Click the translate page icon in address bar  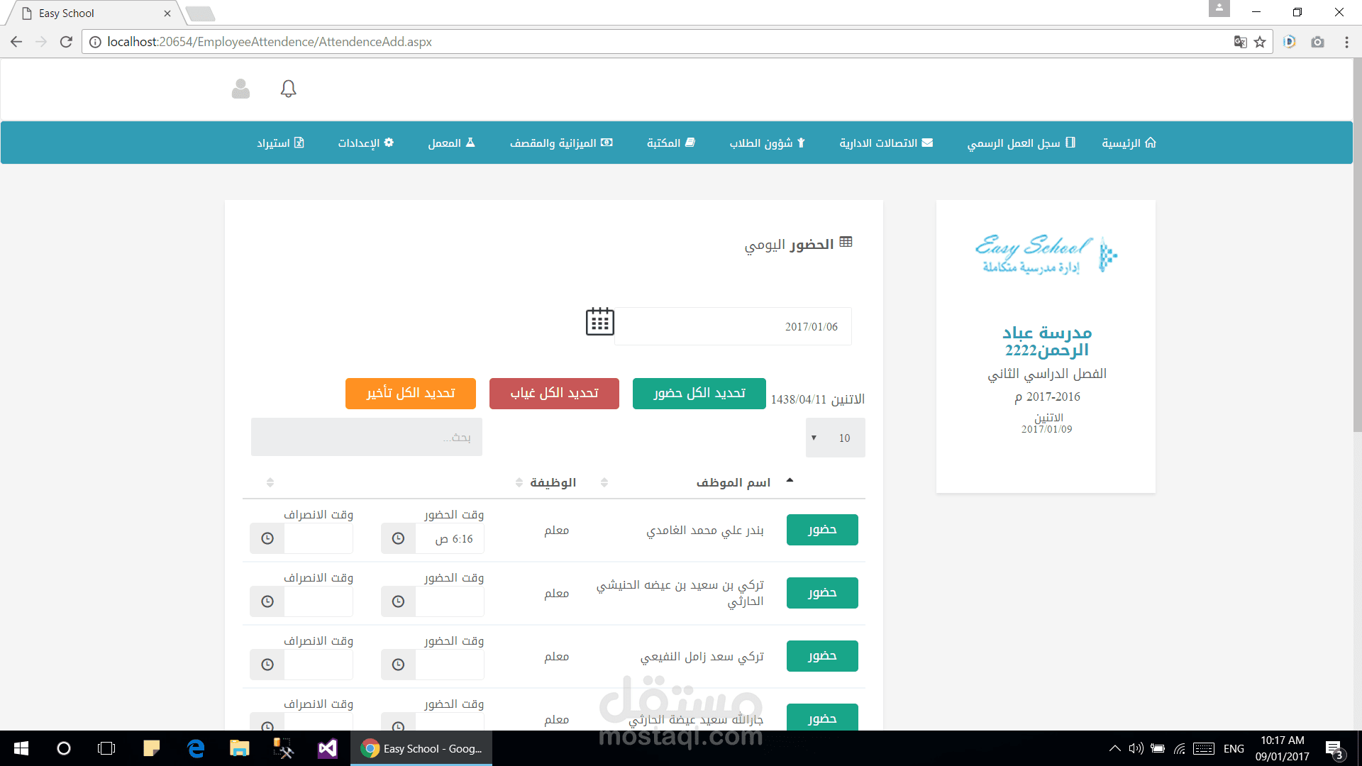1240,42
